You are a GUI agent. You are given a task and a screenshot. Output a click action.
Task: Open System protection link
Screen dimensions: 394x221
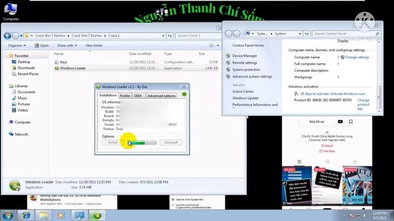246,69
